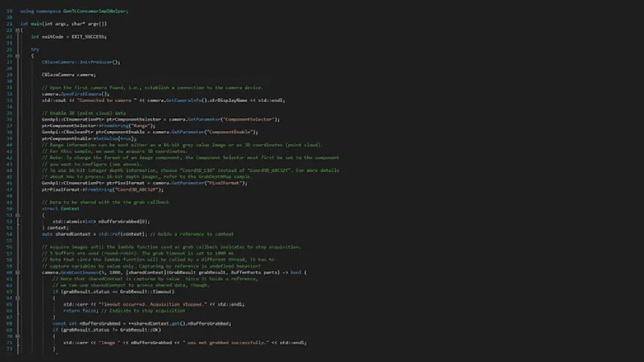Image resolution: width=644 pixels, height=362 pixels.
Task: Click line number 36 in the gutter
Action: [9, 118]
